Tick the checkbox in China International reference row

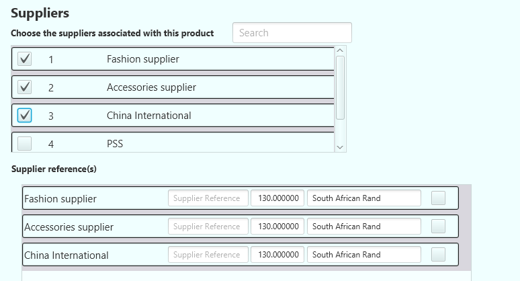(x=438, y=255)
